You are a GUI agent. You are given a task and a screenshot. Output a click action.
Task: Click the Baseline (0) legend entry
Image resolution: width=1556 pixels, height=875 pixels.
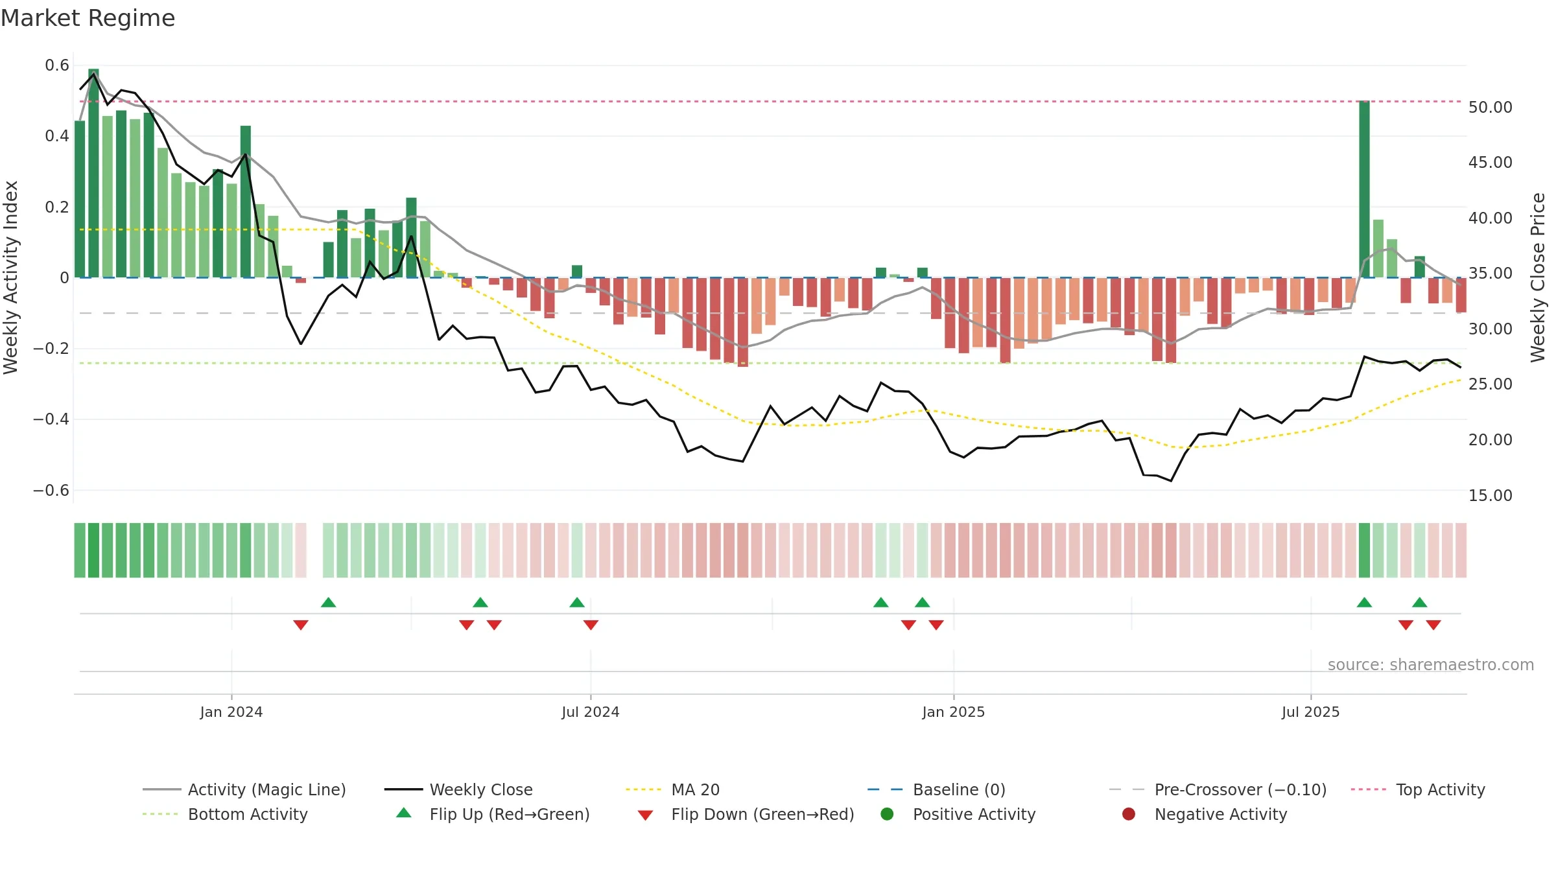936,789
